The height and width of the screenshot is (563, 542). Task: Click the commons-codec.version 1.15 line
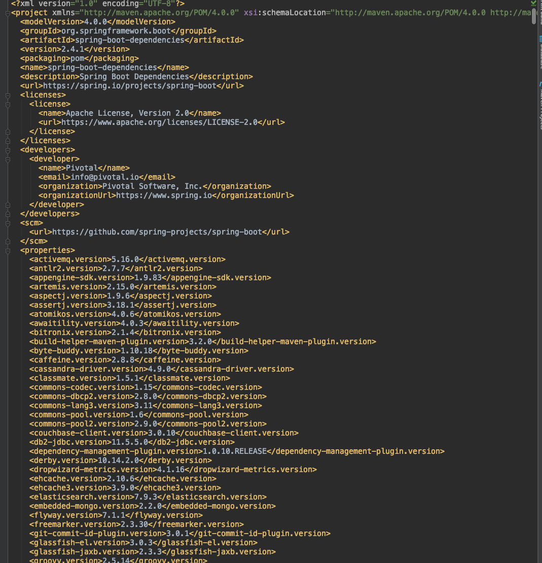coord(146,387)
